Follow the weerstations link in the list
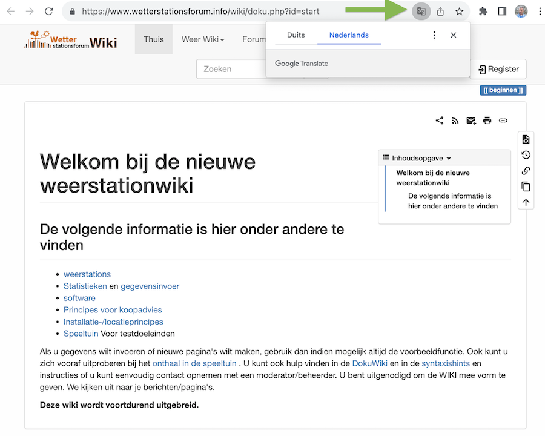545x436 pixels. point(87,274)
